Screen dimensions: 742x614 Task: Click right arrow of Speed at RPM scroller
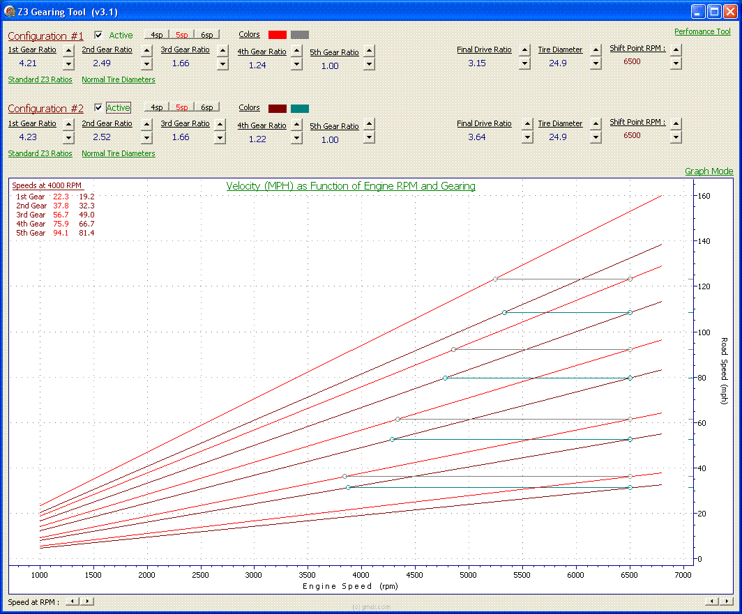point(87,601)
